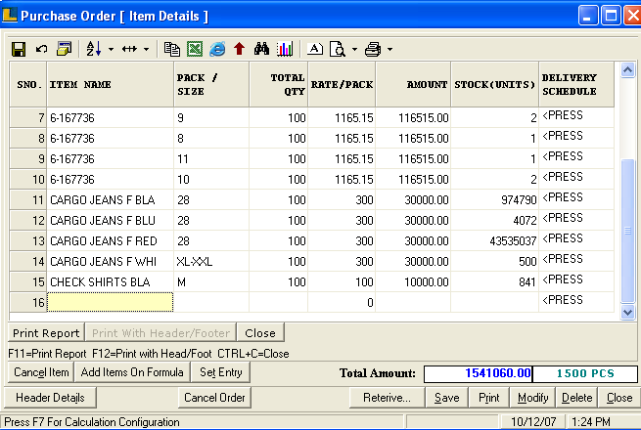Click the XL-XXL pack size cell
This screenshot has width=641, height=430.
[x=211, y=261]
